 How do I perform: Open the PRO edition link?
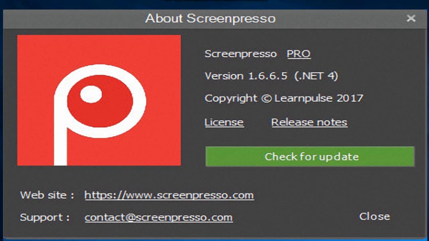[299, 54]
